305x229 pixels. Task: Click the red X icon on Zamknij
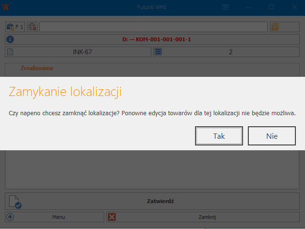pos(112,217)
